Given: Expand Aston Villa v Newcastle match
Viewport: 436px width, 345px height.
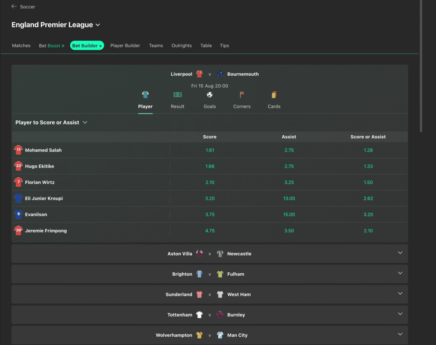Looking at the screenshot, I should point(400,253).
